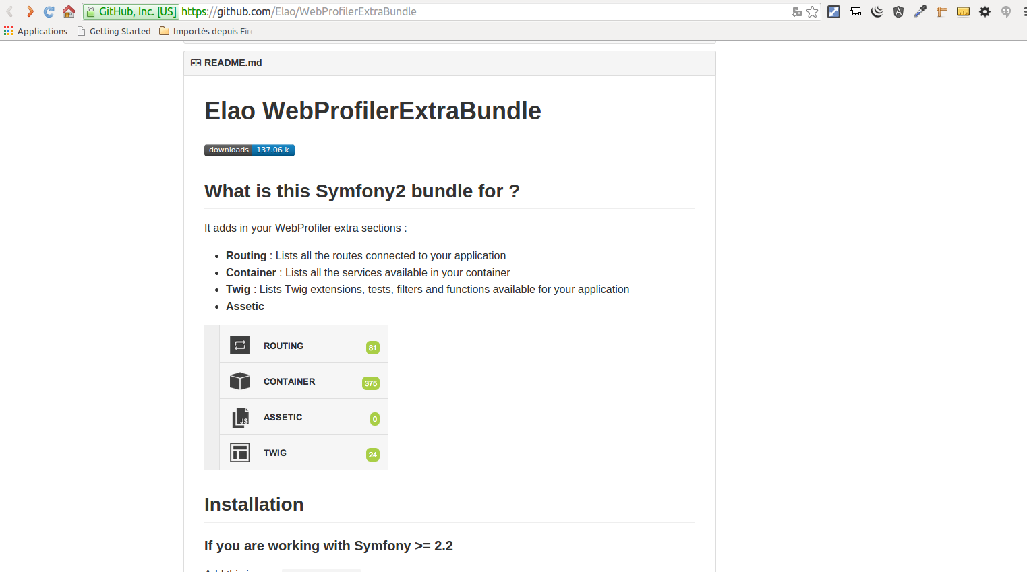The image size is (1027, 572).
Task: Open the Hangouts quote bubble extension
Action: coord(1006,11)
